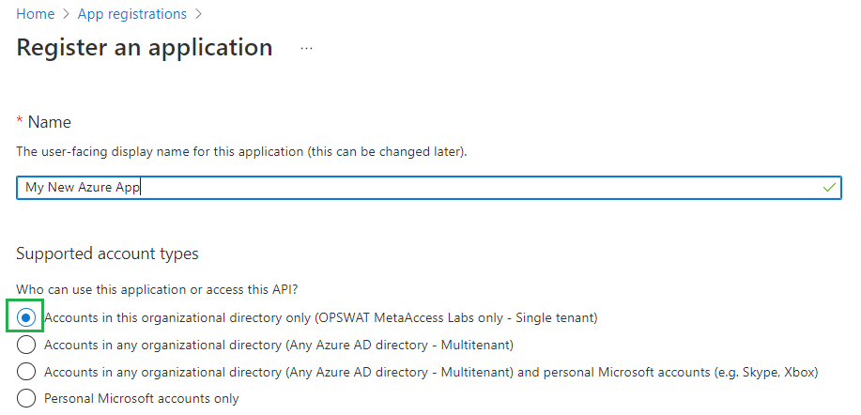Open the Home breadcrumb link
Viewport: 861px width, 415px height.
coord(35,14)
